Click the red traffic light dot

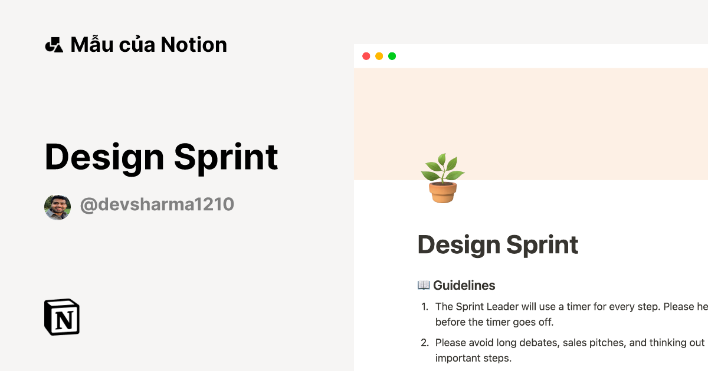(366, 56)
